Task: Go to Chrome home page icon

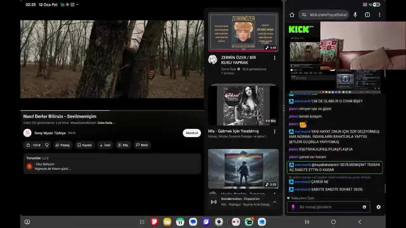Action: [292, 15]
